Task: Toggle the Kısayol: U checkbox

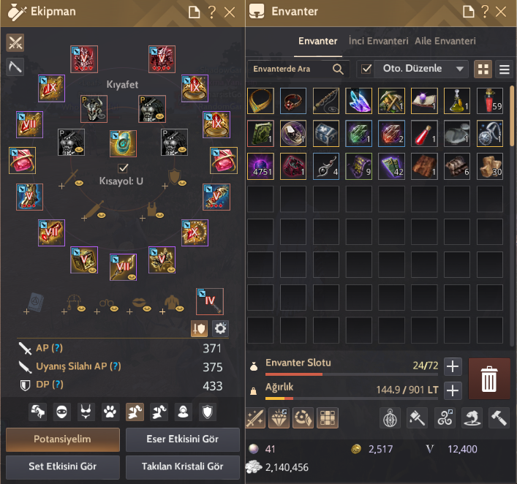Action: pyautogui.click(x=123, y=168)
